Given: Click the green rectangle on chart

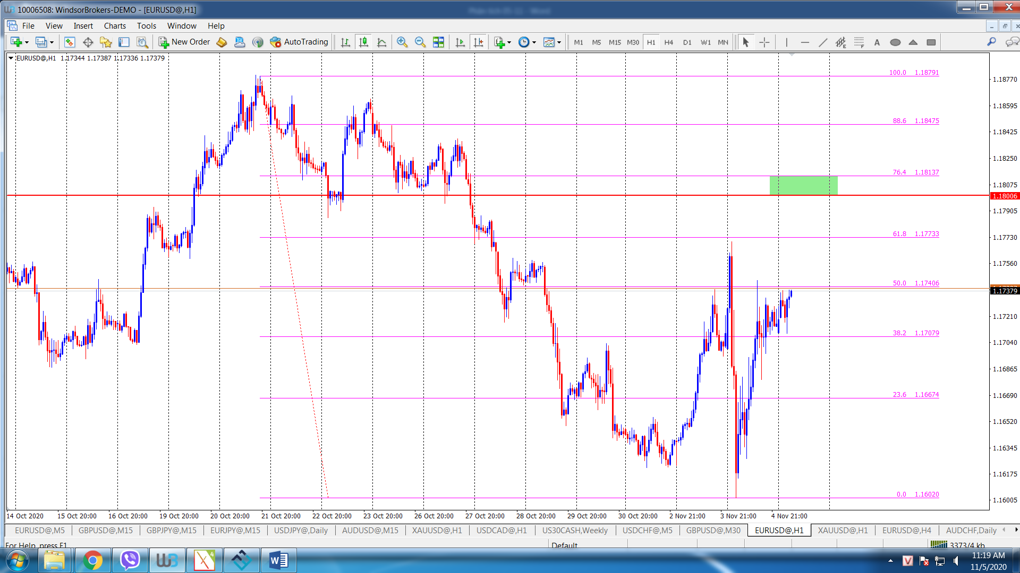Looking at the screenshot, I should point(803,185).
